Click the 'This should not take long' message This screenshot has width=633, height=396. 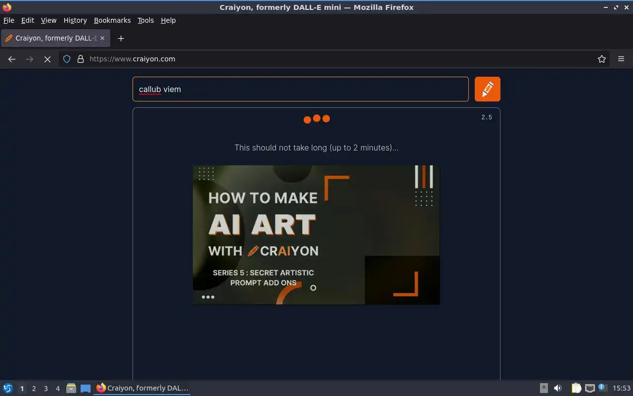tap(316, 148)
